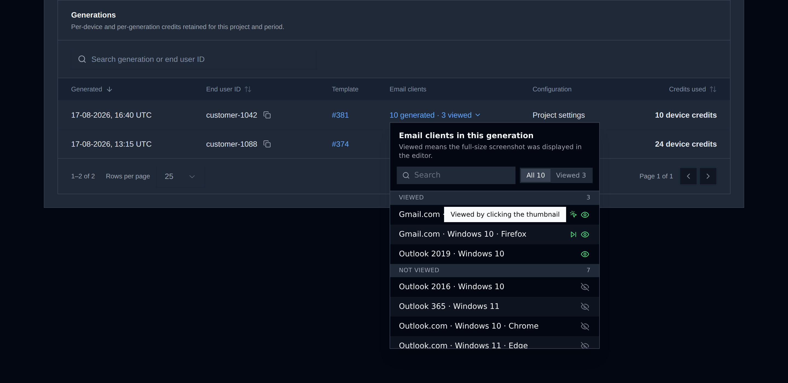Copy the customer-1042 end user ID

point(267,115)
